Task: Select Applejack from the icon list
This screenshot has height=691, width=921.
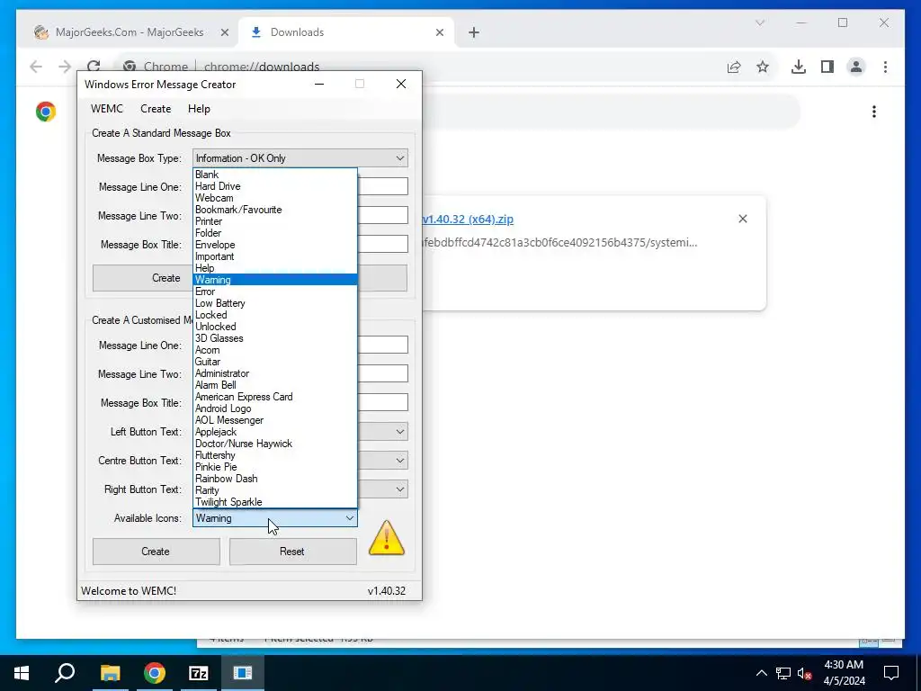Action: (x=275, y=432)
